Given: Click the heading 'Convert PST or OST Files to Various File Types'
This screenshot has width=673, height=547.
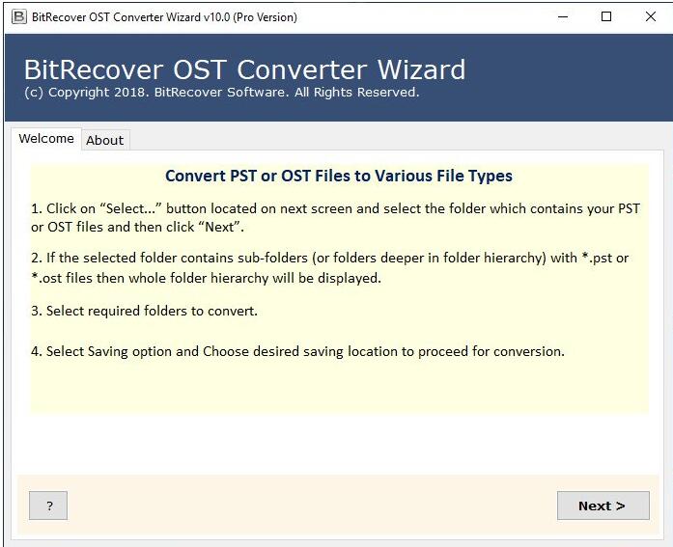Looking at the screenshot, I should coord(339,176).
